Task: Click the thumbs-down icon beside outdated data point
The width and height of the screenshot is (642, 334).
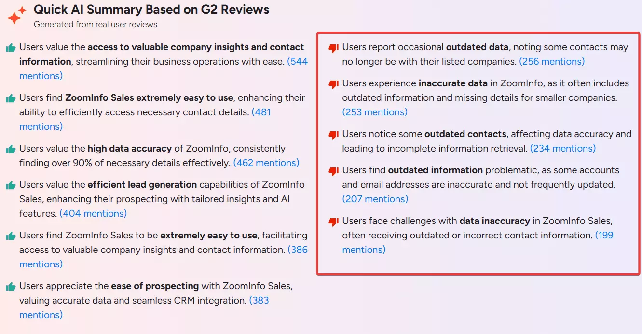Action: click(x=334, y=47)
